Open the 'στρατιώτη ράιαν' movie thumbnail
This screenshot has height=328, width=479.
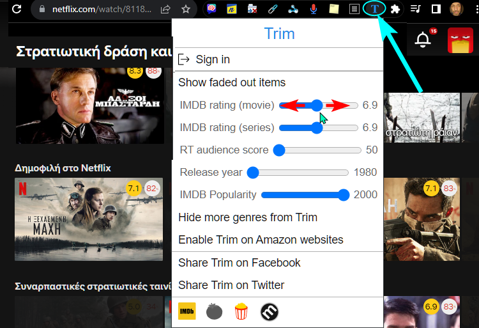tap(422, 118)
